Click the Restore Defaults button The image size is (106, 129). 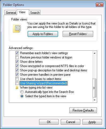(x=83, y=110)
